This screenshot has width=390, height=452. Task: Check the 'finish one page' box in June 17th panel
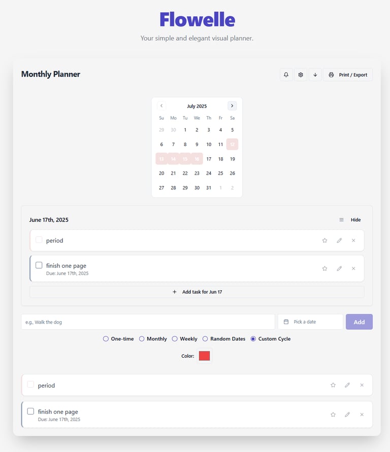click(x=39, y=265)
